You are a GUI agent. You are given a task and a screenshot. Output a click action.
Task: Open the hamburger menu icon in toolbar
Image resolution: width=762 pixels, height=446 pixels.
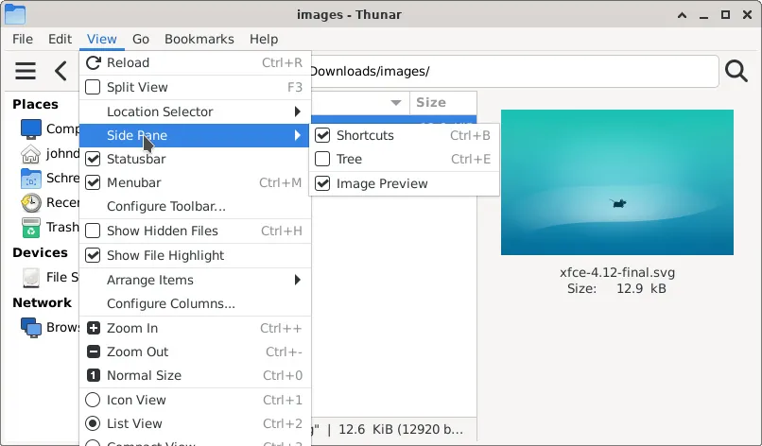click(x=26, y=71)
